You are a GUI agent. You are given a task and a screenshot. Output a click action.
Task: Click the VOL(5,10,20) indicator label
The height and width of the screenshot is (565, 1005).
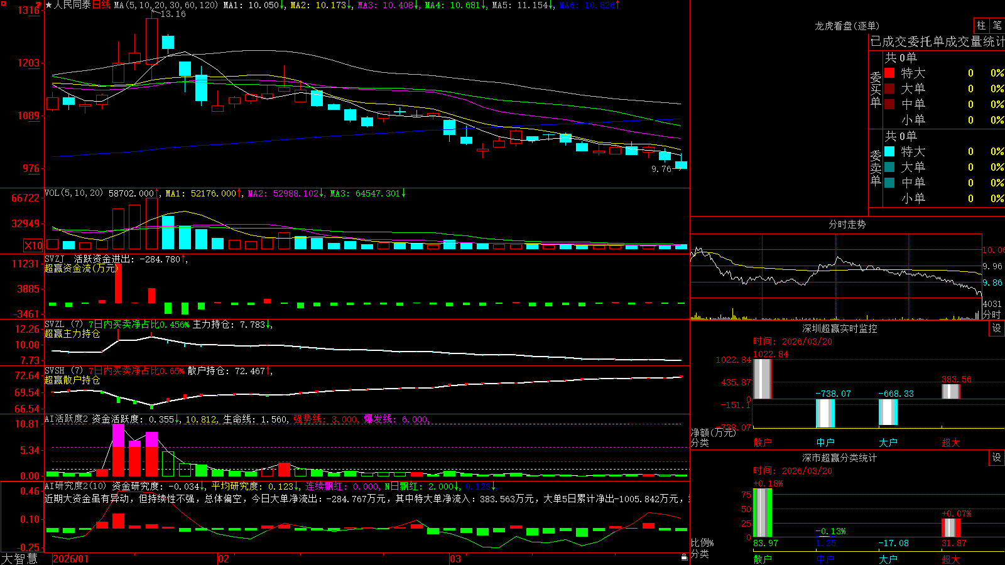(73, 193)
